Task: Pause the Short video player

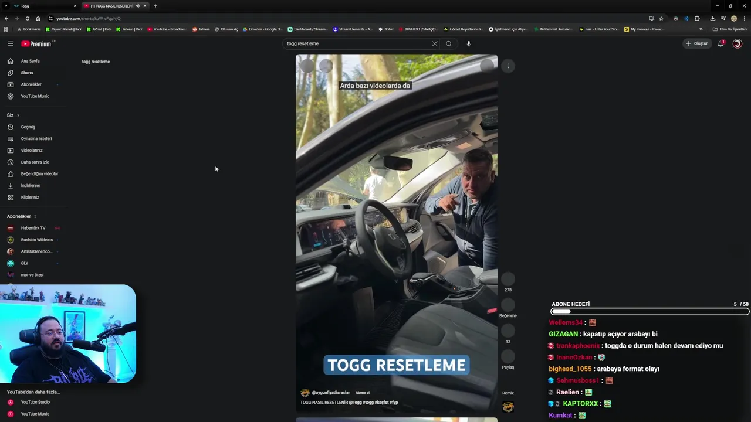Action: tap(397, 234)
